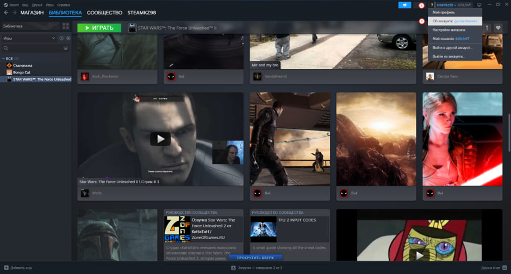Switch to the БИБЛИОТЕКА tab

point(65,13)
